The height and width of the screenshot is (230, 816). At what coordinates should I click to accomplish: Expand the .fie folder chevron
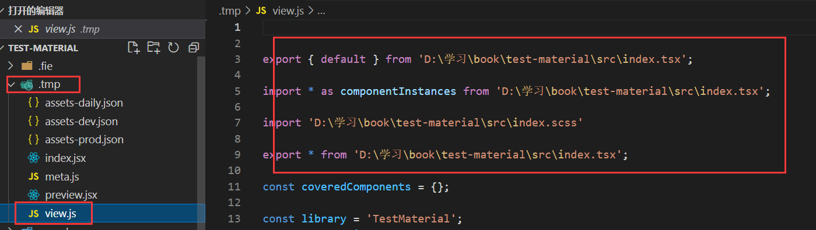point(10,66)
